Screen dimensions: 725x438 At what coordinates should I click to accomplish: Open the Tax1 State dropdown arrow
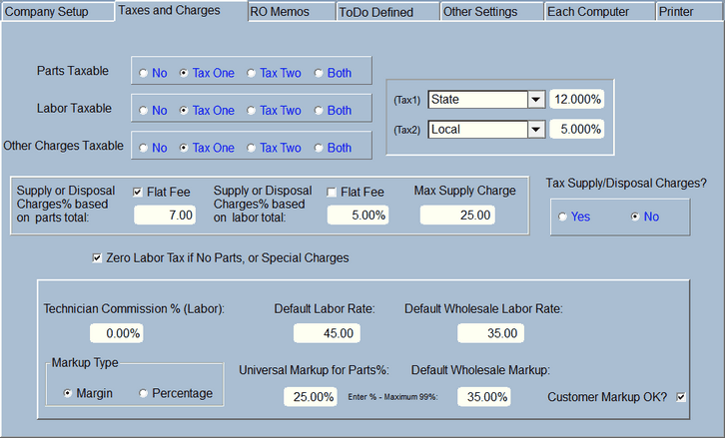pos(536,100)
